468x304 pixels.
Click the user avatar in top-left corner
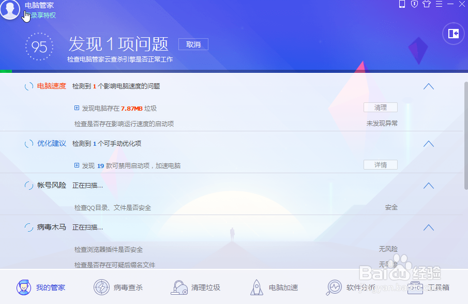(x=10, y=10)
